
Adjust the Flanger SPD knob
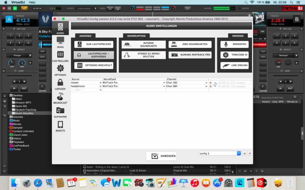[22, 63]
